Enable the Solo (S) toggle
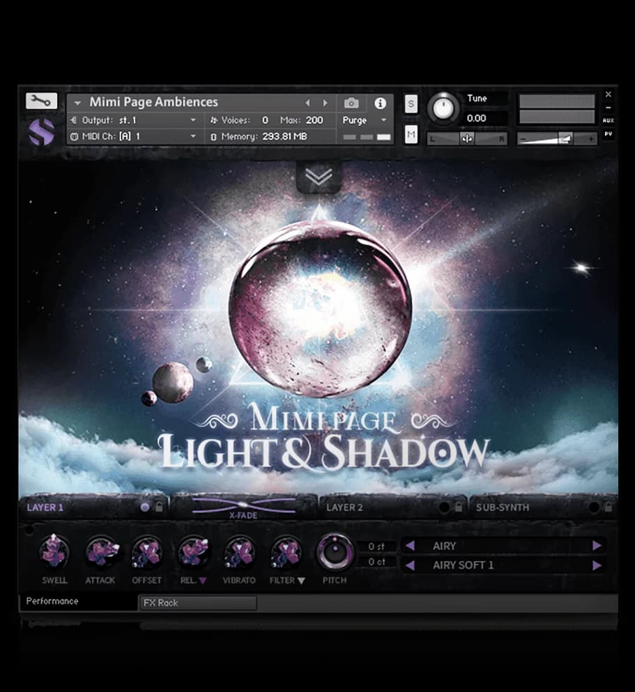635x692 pixels. point(411,103)
